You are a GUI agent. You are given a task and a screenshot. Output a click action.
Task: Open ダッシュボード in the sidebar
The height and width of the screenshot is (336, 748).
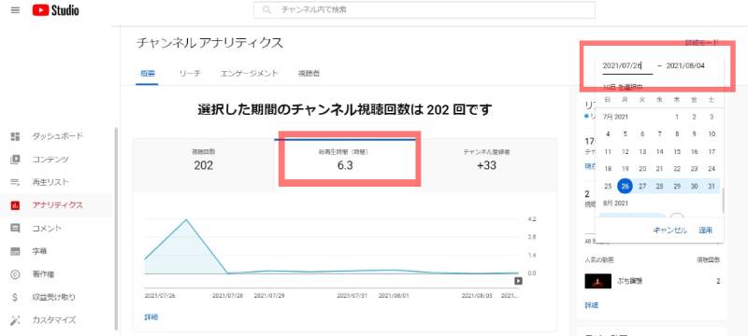(57, 136)
